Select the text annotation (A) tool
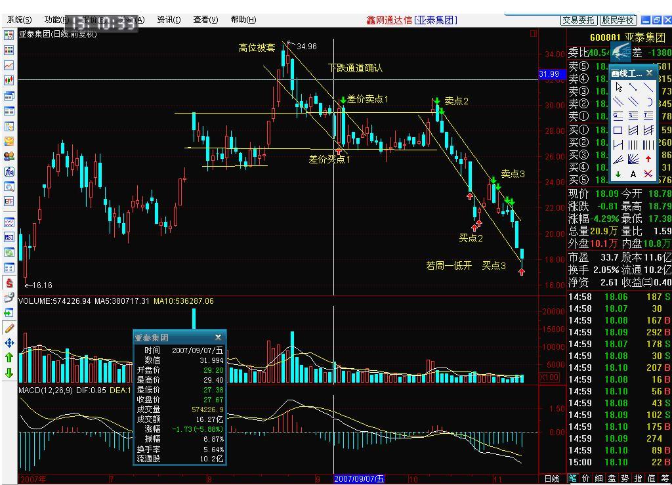This screenshot has height=485, width=672. (x=633, y=174)
